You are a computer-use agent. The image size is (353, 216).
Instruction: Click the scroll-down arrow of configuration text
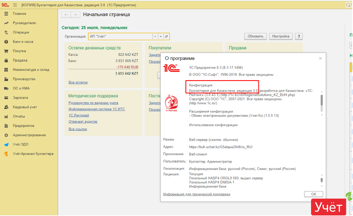(x=322, y=115)
